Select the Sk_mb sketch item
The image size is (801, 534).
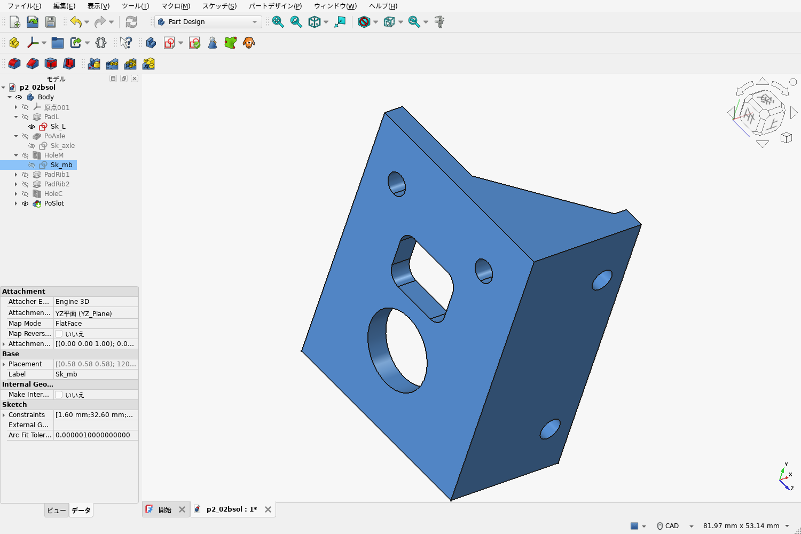pyautogui.click(x=61, y=165)
